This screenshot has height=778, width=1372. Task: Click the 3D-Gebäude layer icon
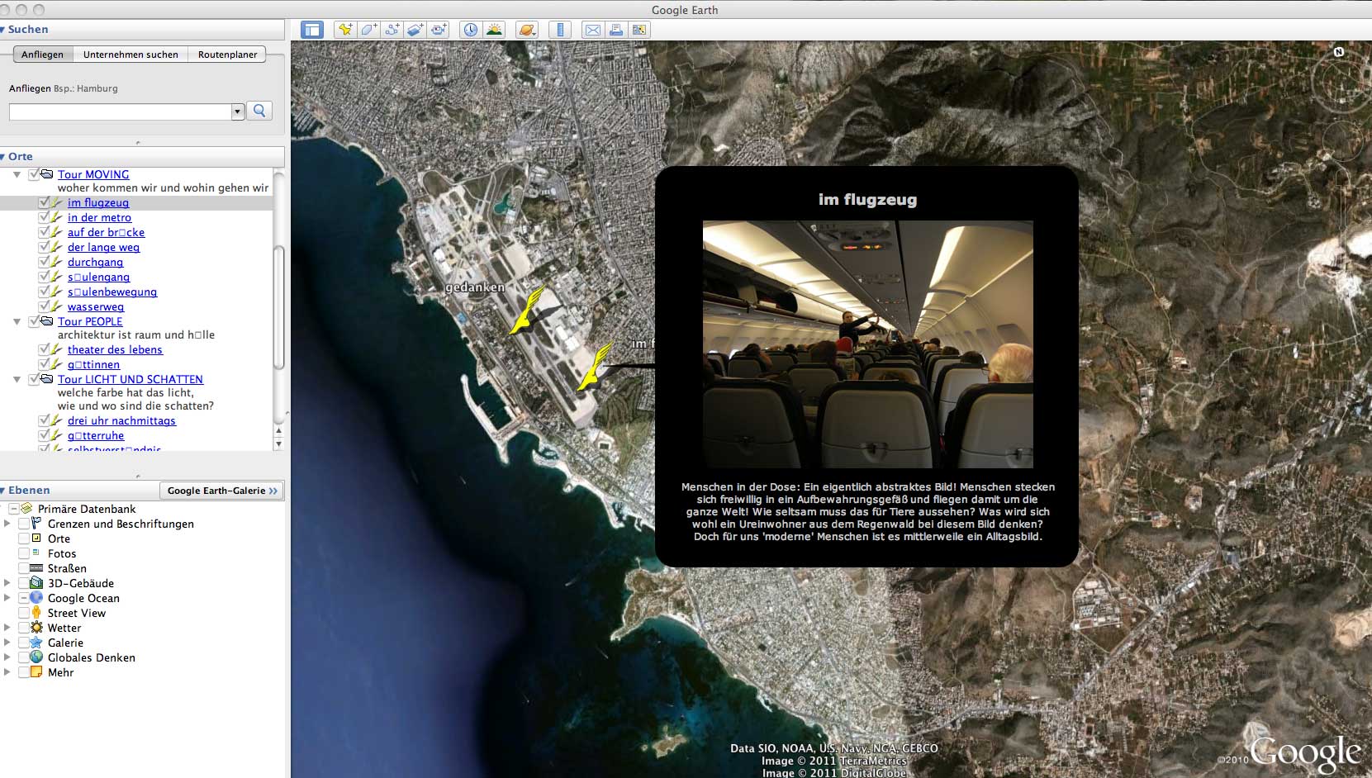point(36,583)
